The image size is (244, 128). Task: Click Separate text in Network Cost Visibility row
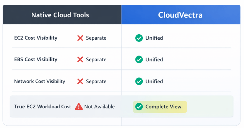pos(96,81)
